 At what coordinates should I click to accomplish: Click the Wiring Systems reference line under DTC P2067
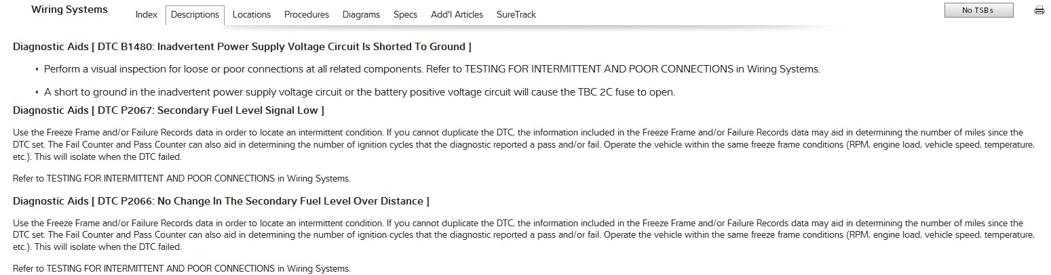pyautogui.click(x=182, y=179)
